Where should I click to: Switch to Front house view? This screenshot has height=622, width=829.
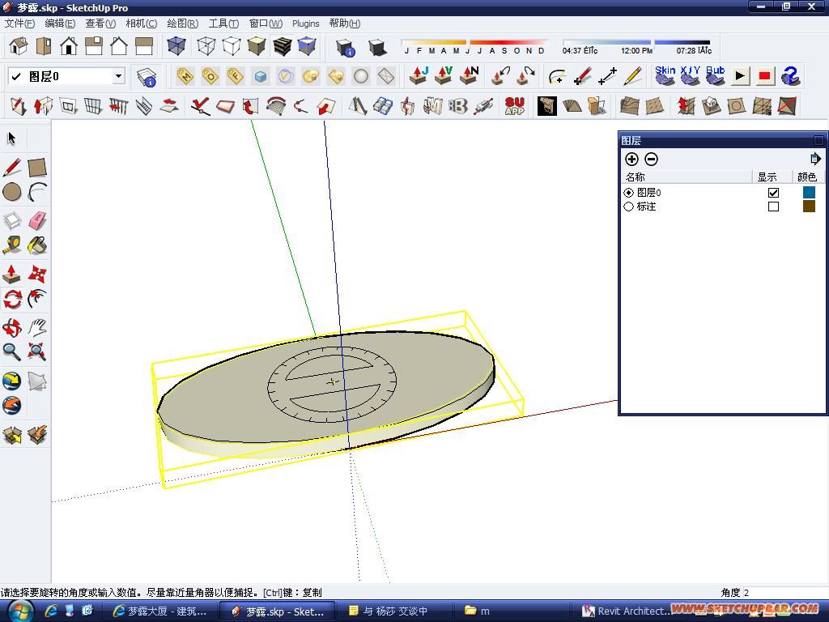pos(69,46)
